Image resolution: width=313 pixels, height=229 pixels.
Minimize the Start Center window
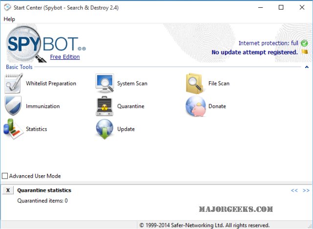pyautogui.click(x=261, y=7)
